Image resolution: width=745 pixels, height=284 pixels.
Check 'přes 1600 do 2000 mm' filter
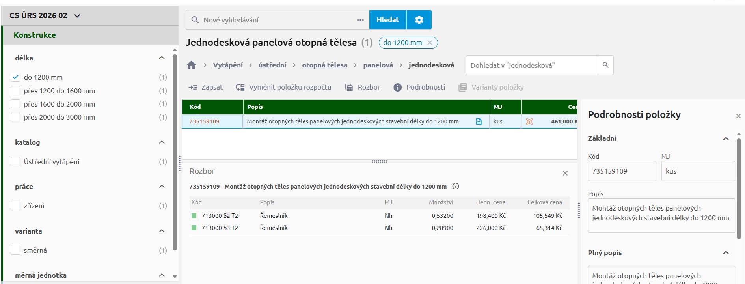(x=16, y=104)
